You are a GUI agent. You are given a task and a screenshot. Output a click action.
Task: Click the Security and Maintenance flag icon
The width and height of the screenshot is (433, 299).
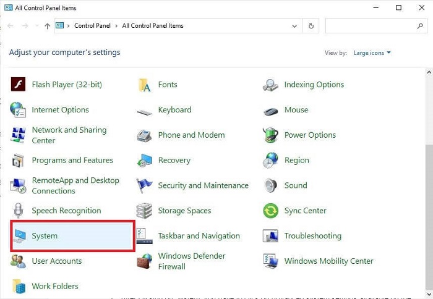(144, 185)
